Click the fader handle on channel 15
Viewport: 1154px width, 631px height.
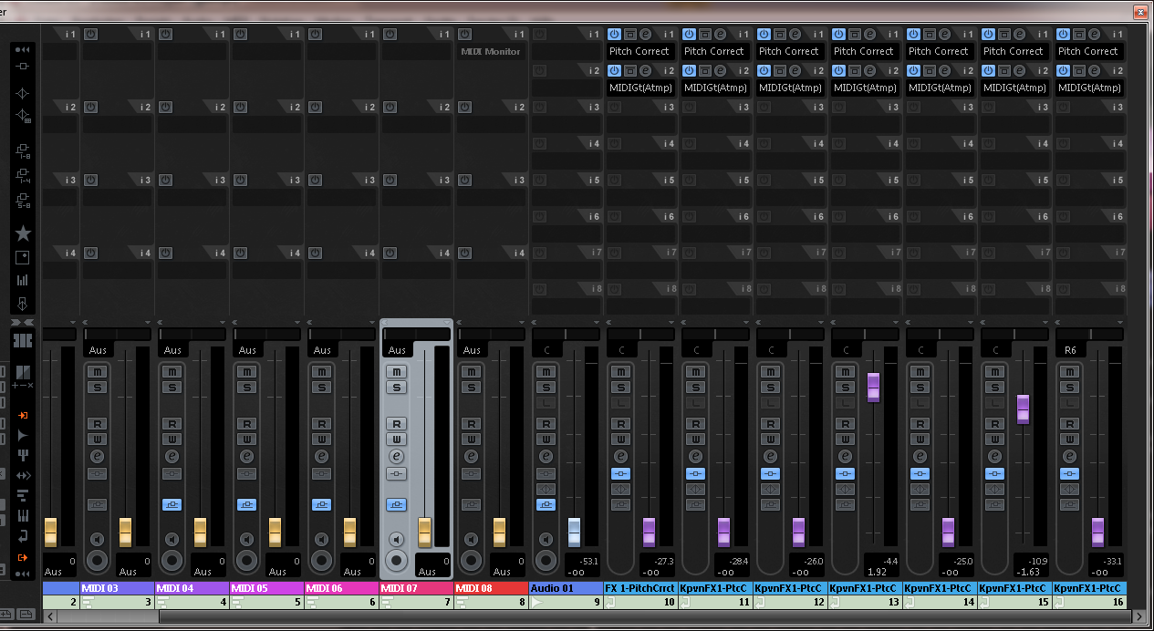(1023, 409)
